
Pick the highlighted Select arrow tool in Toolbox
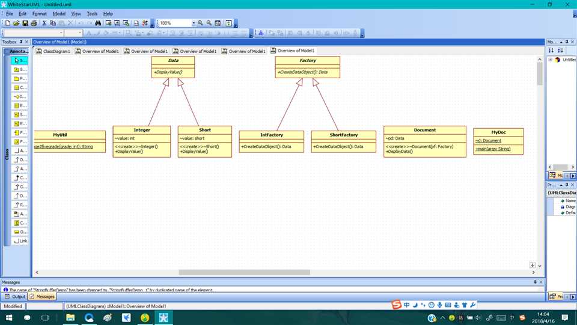19,60
